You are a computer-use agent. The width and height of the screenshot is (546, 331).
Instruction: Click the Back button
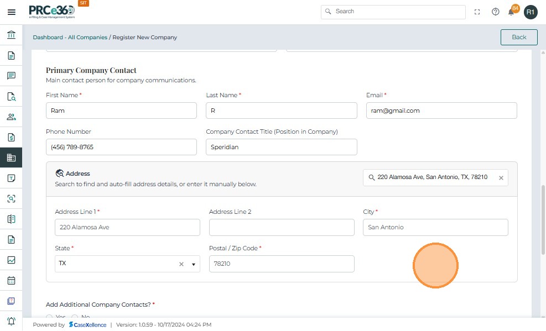[519, 37]
